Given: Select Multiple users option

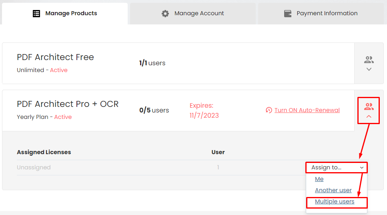Looking at the screenshot, I should (x=335, y=202).
